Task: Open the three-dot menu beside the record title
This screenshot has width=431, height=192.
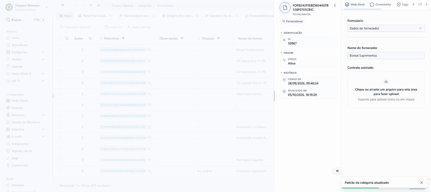Action: [x=335, y=6]
